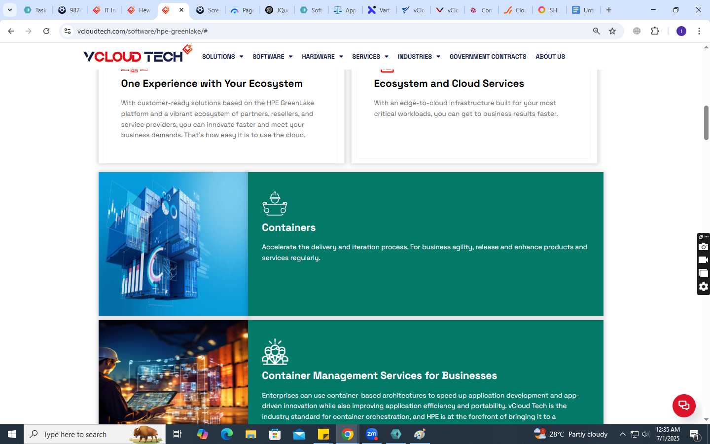710x444 pixels.
Task: Open Mail app from taskbar
Action: click(299, 434)
